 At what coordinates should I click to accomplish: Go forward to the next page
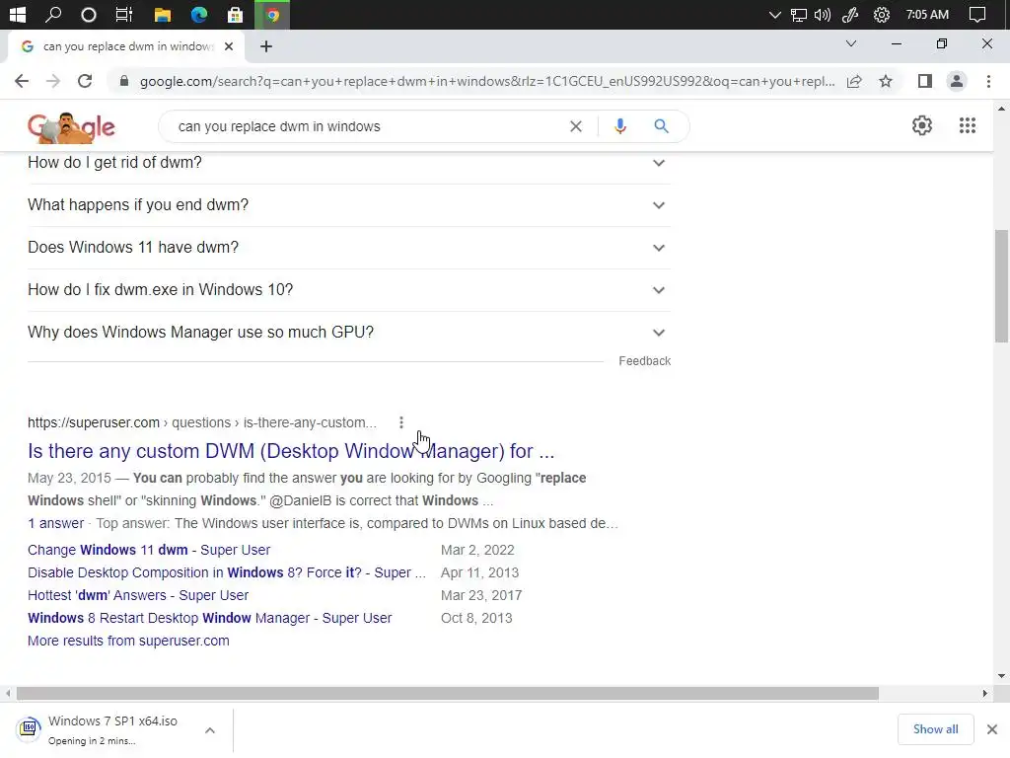coord(53,81)
